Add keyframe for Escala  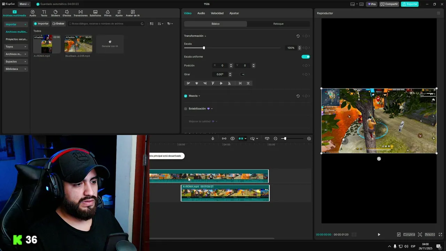tap(306, 48)
